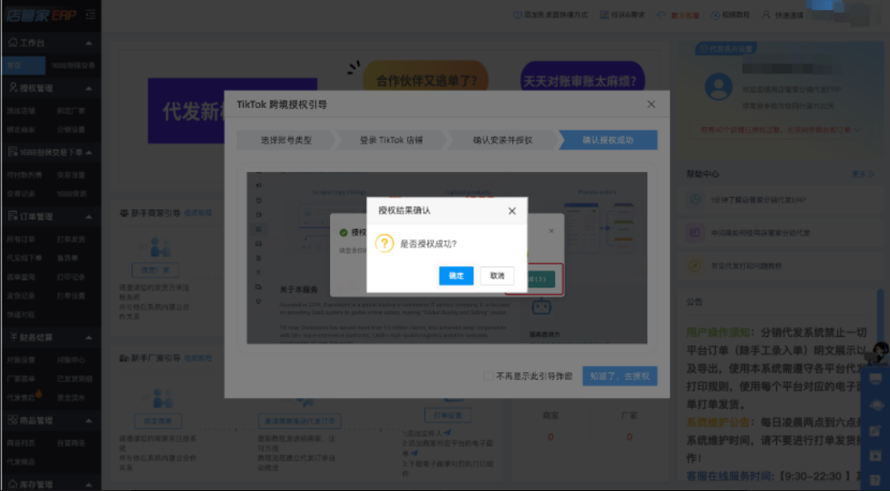
Task: Click the 商品管理 grid icon
Action: point(12,420)
